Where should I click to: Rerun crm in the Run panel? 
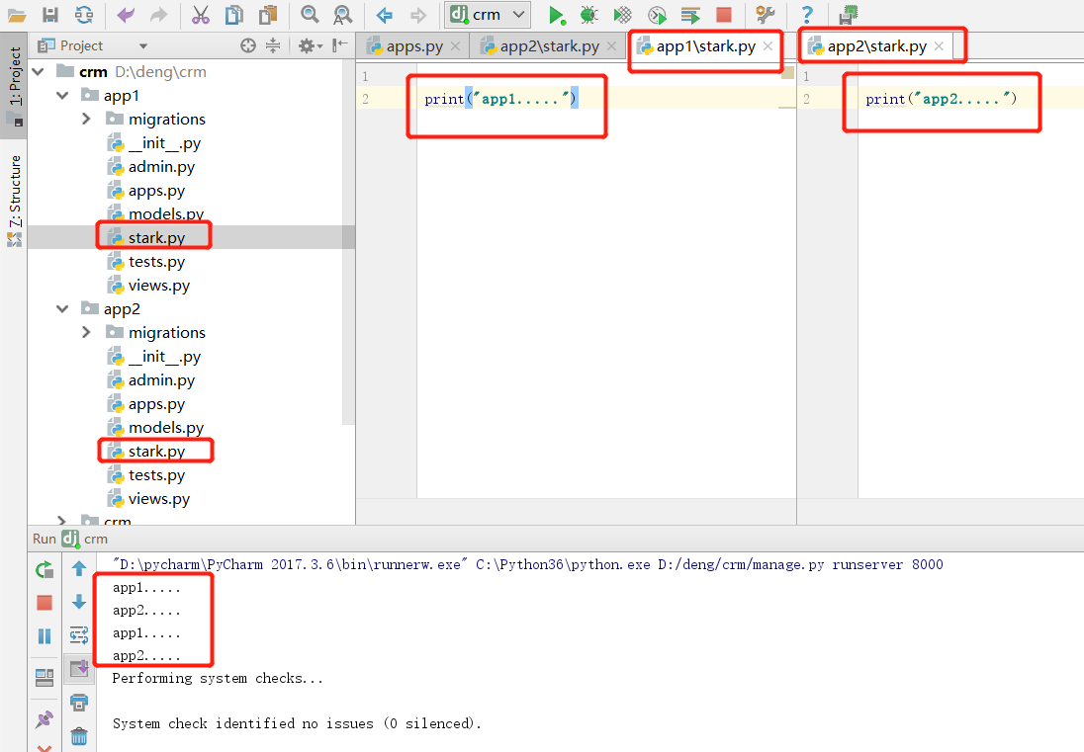click(45, 570)
